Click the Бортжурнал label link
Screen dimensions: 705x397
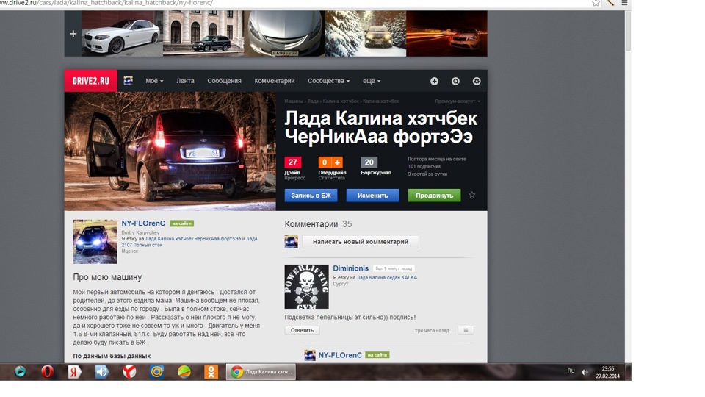(376, 172)
